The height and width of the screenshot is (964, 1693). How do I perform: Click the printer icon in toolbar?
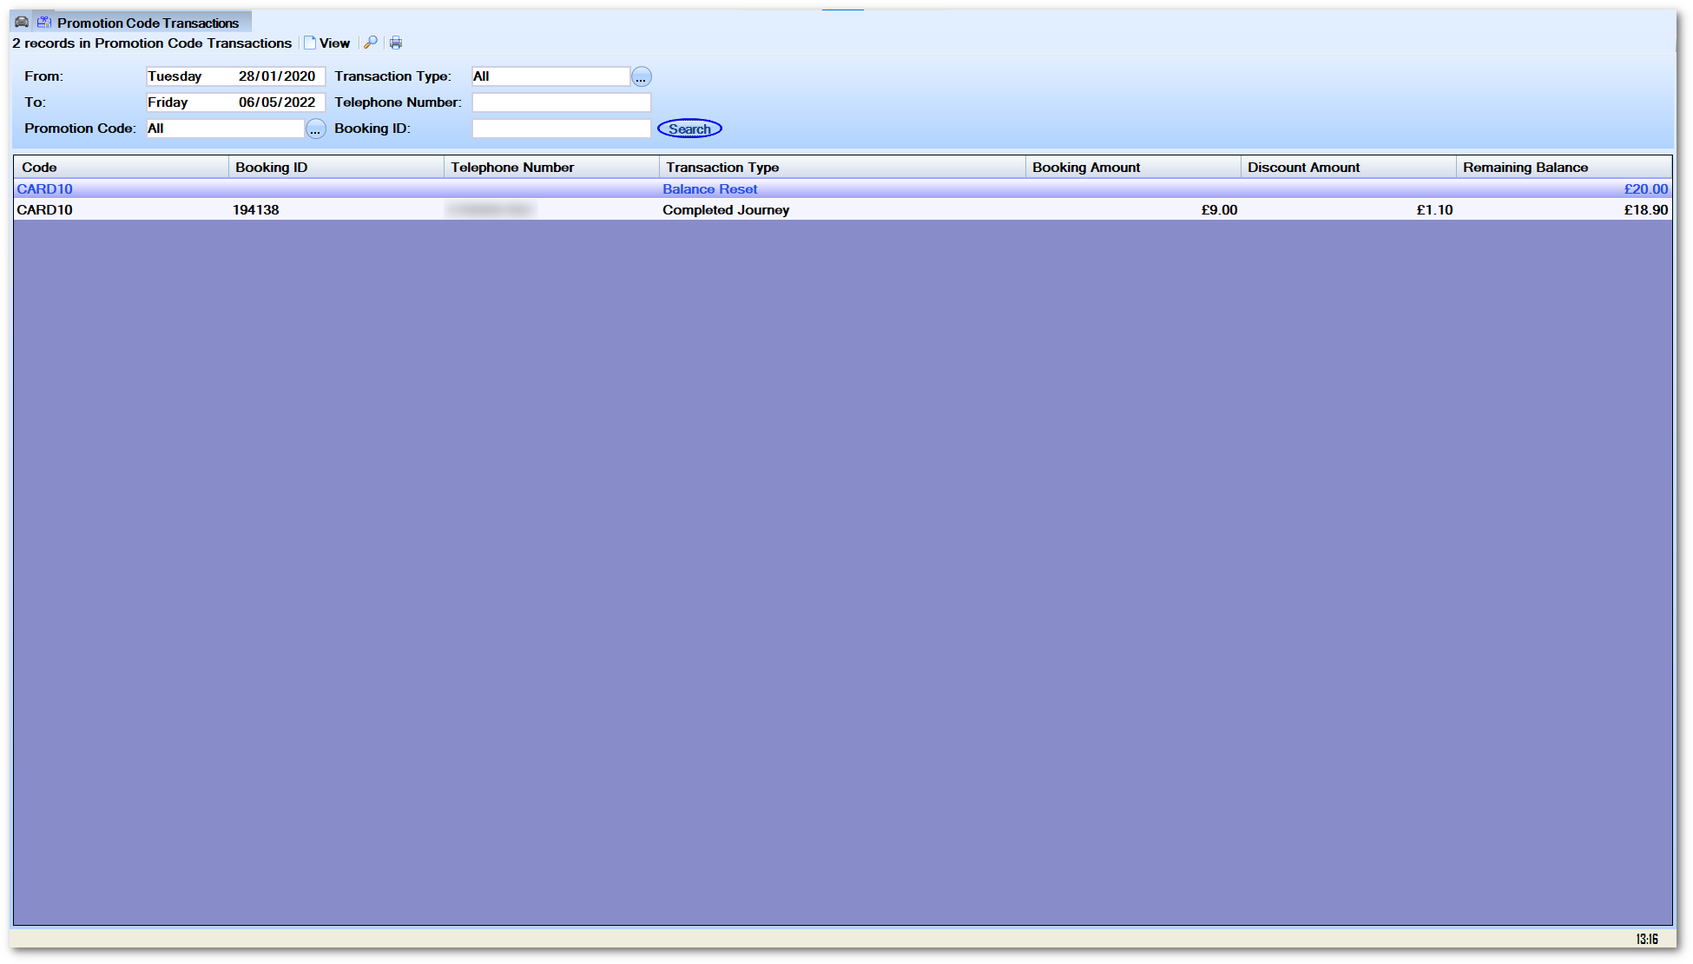coord(396,43)
